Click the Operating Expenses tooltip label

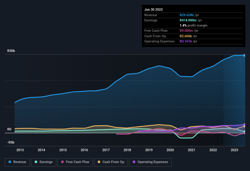click(160, 42)
